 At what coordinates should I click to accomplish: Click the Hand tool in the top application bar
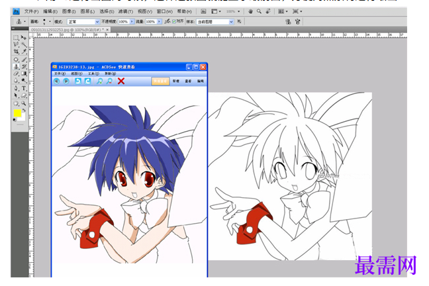[250, 11]
